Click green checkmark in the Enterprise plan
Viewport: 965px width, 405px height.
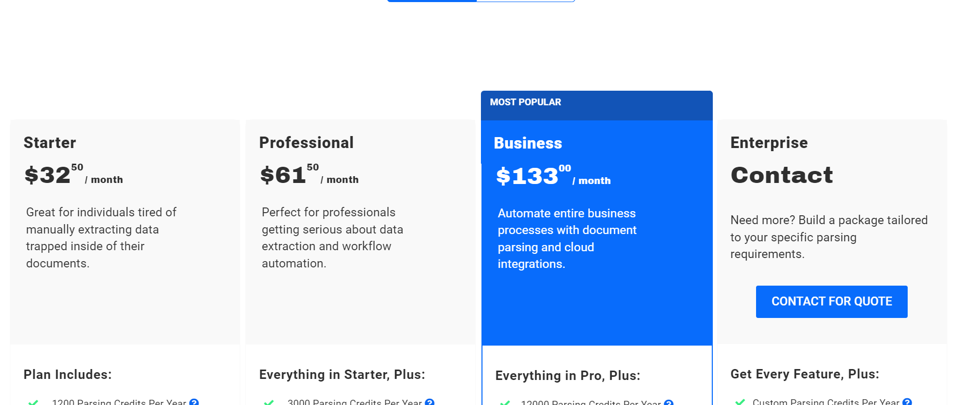coord(740,402)
